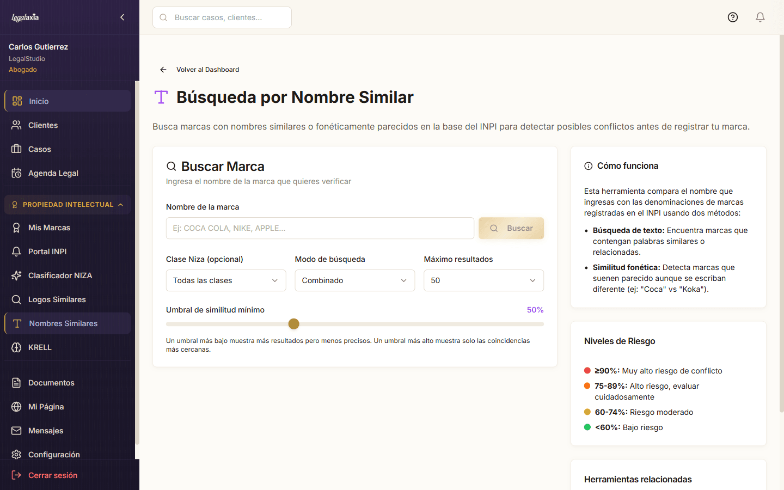This screenshot has width=784, height=490.
Task: Click the Clasificador NIZA sparkle icon
Action: [x=16, y=275]
